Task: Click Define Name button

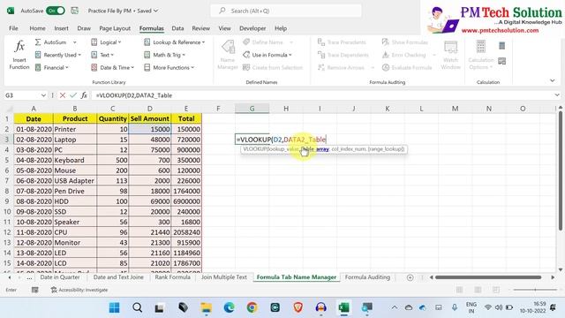Action: pyautogui.click(x=263, y=42)
